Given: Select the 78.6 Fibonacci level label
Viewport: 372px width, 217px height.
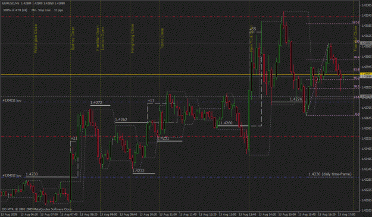Looking at the screenshot, I should pyautogui.click(x=357, y=57).
